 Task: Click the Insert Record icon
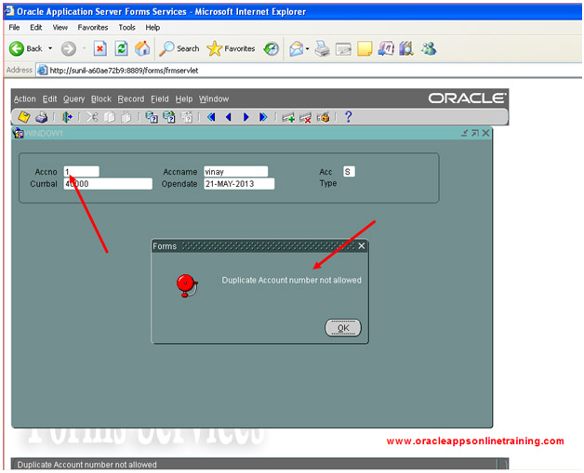point(288,117)
